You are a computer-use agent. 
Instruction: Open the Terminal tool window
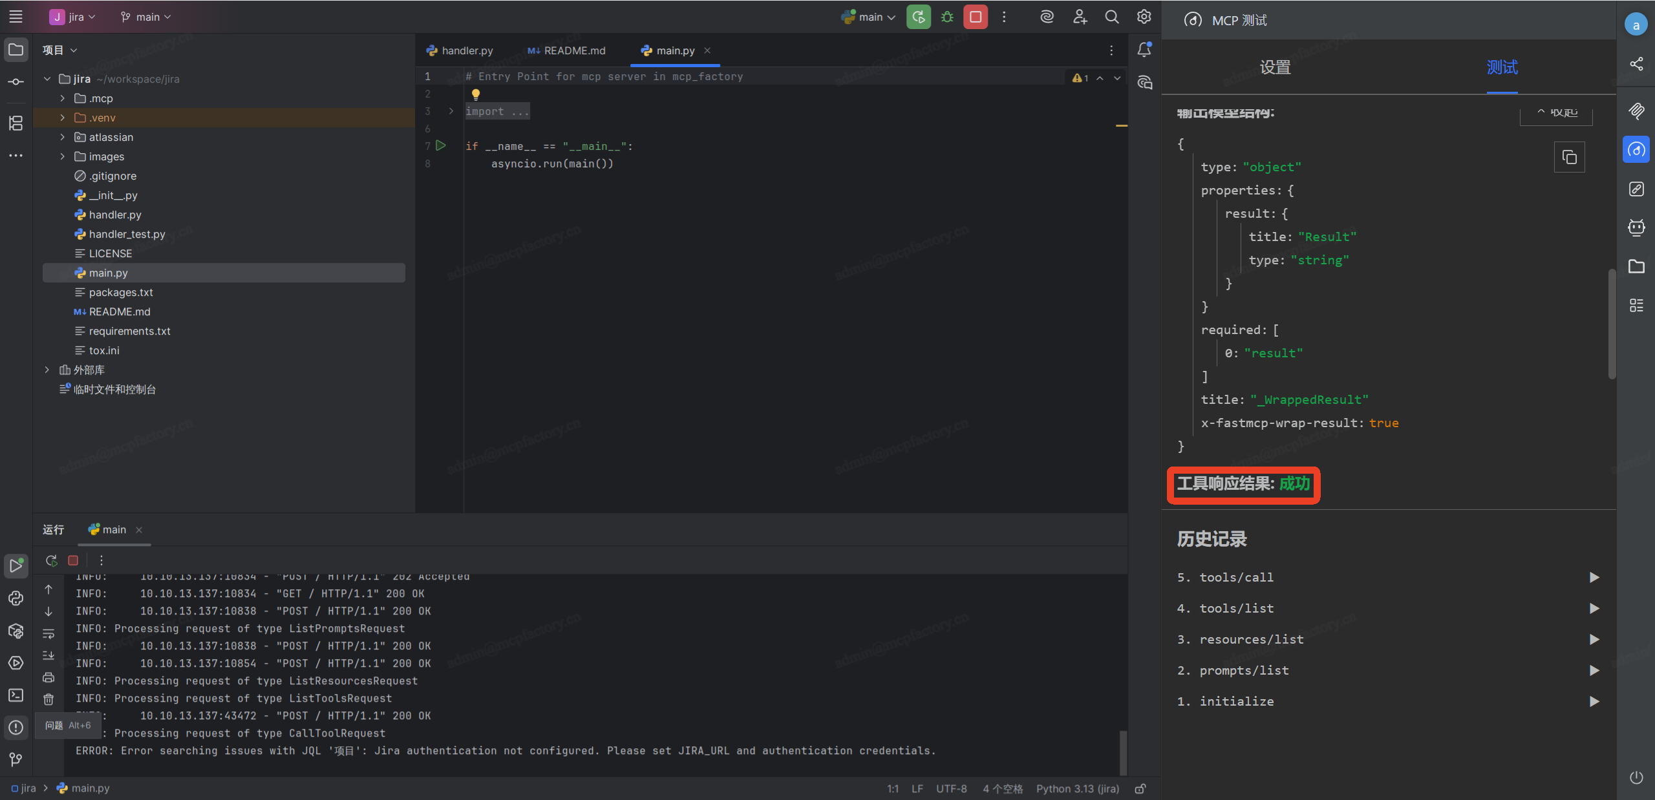(x=16, y=695)
